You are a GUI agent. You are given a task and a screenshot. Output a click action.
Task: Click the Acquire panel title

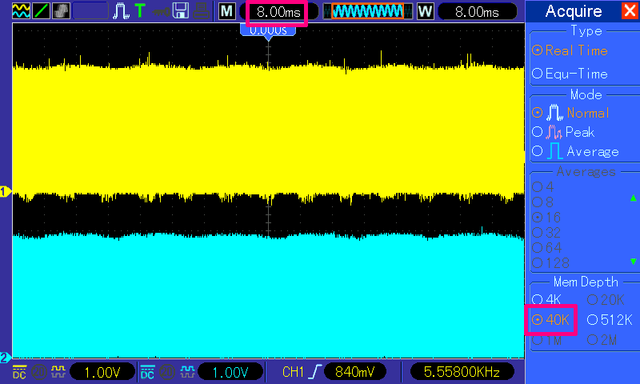click(574, 11)
